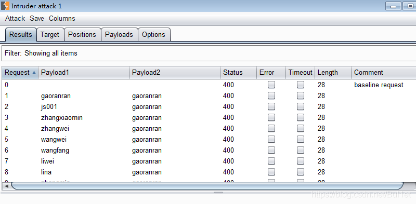Minimize the Intruder attack window
The width and height of the screenshot is (416, 204).
pos(394,6)
